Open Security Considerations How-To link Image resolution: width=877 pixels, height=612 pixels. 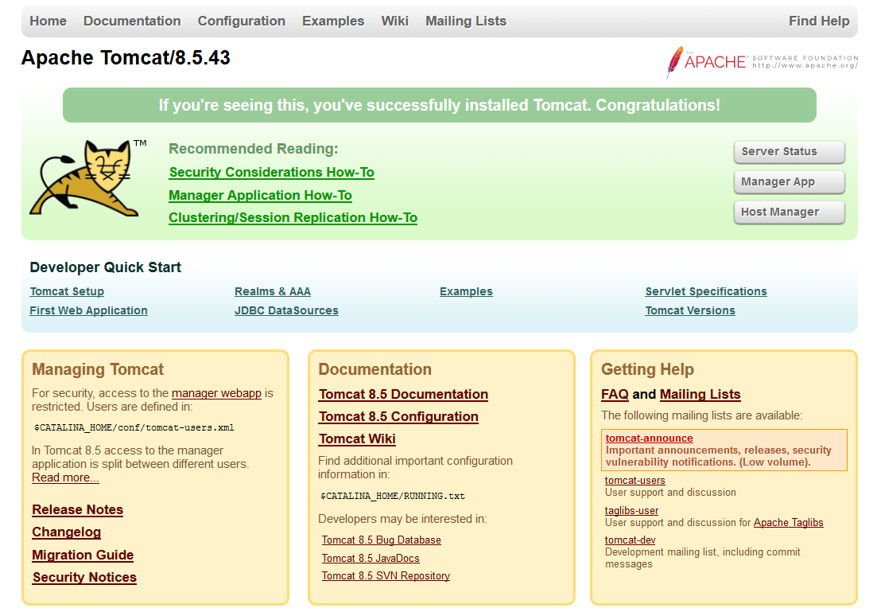click(272, 173)
